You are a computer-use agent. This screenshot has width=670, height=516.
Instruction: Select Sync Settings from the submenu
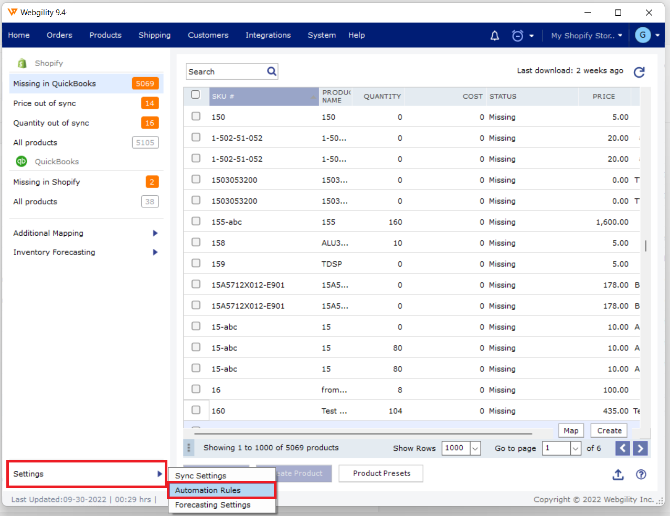point(221,476)
